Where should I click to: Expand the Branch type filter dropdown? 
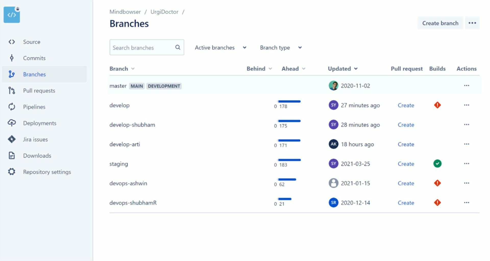281,47
